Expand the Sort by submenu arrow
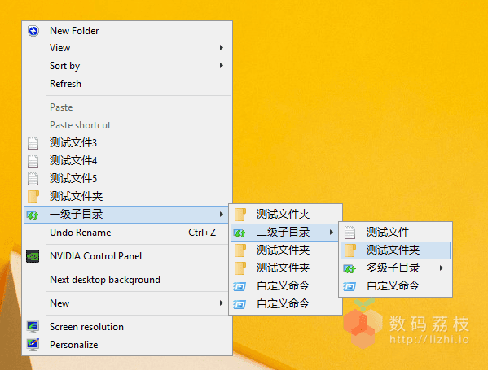The width and height of the screenshot is (488, 370). (x=222, y=65)
